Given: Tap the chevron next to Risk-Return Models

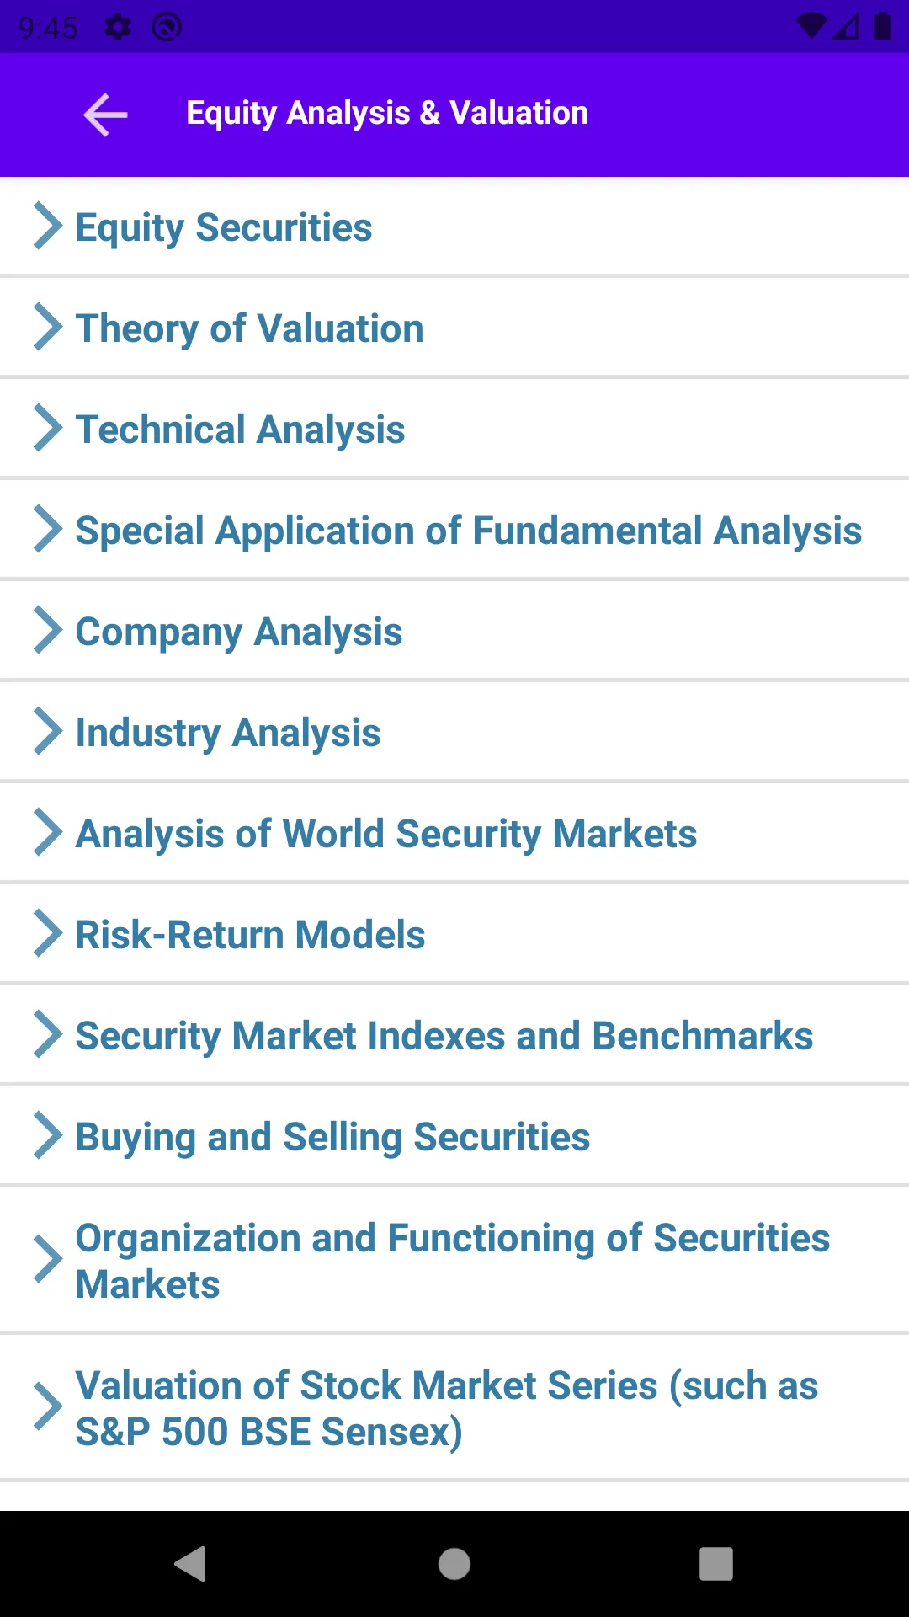Looking at the screenshot, I should coord(48,934).
